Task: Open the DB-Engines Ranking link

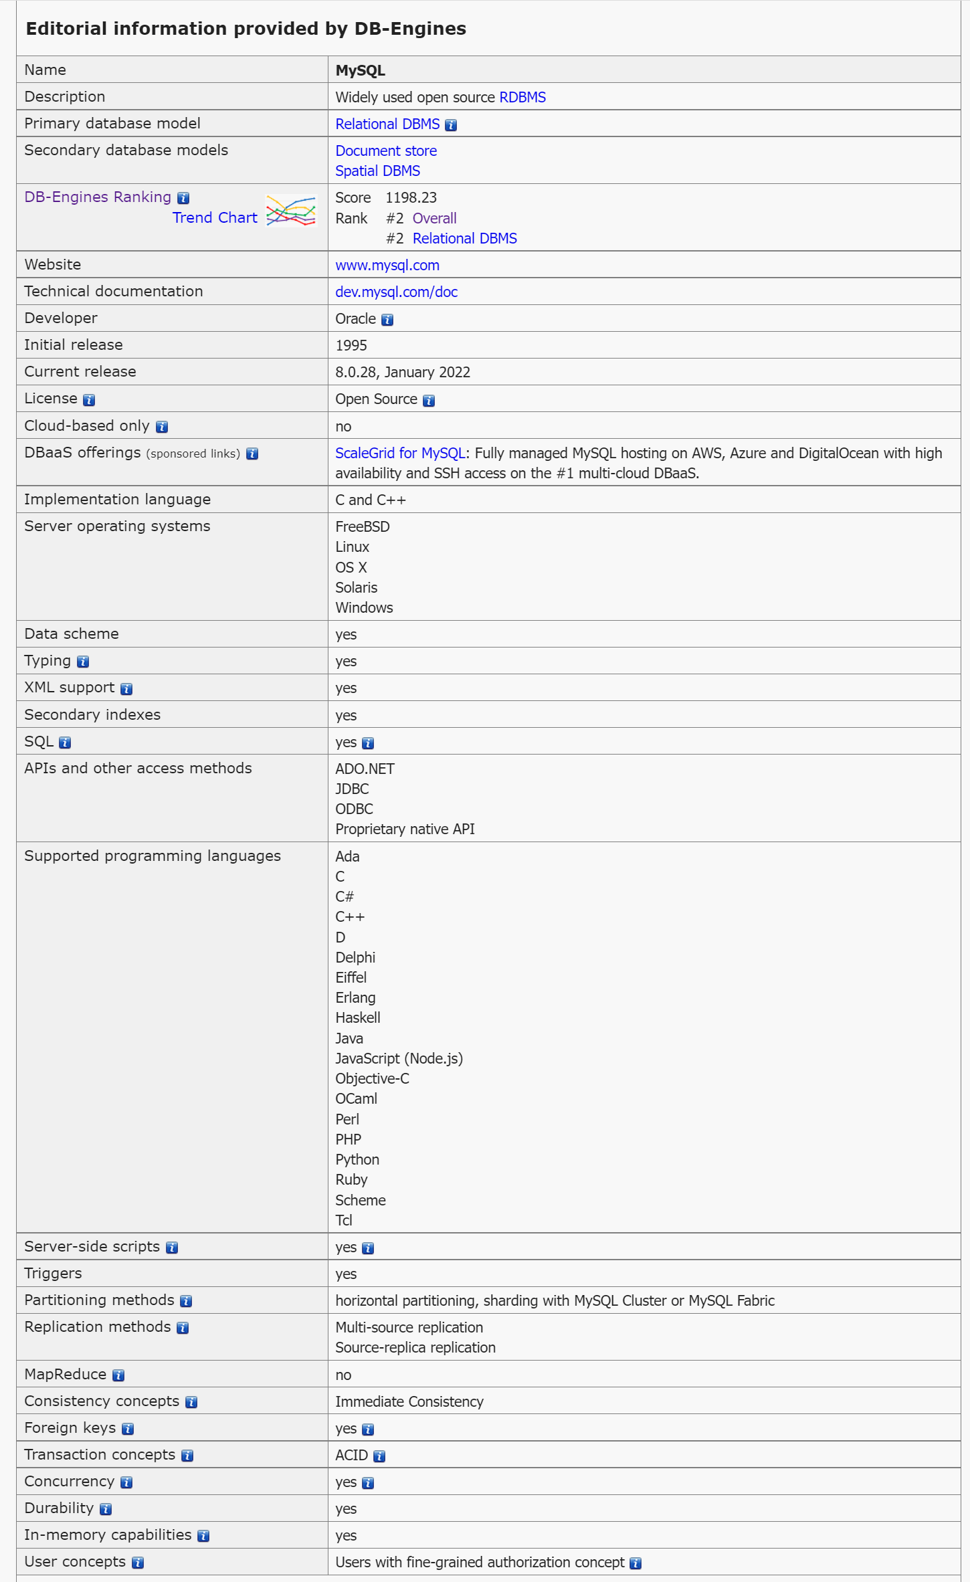Action: click(98, 197)
